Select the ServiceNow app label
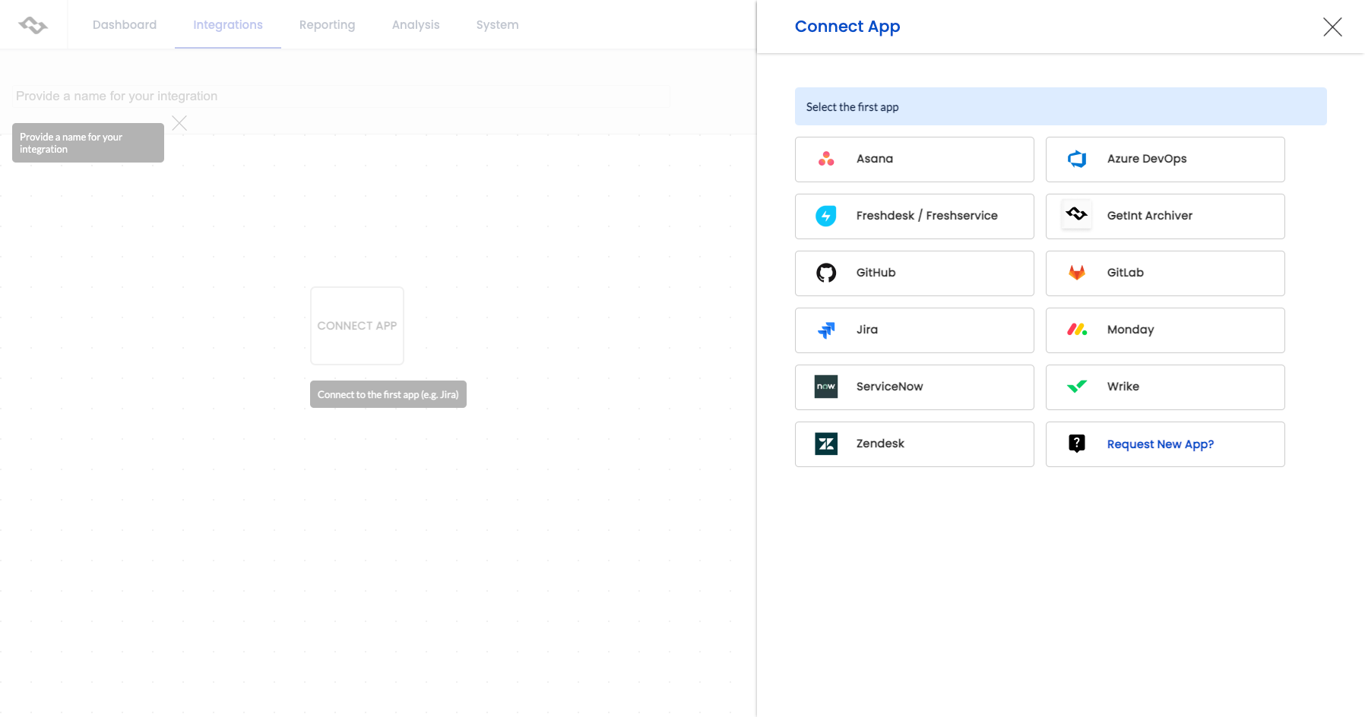Screen dimensions: 1365x717 click(x=890, y=387)
